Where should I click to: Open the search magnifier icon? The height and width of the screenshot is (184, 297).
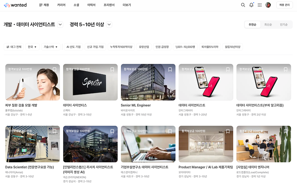pos(243,5)
